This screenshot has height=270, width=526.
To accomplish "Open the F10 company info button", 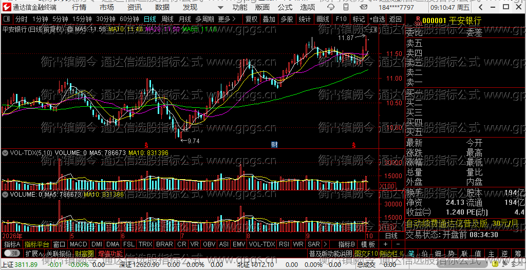I will click(341, 19).
